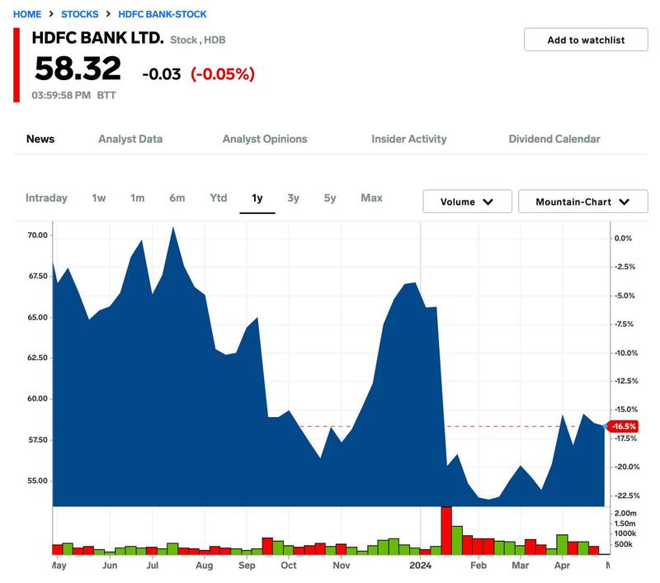
Task: Click the Apr date axis label
Action: point(562,566)
